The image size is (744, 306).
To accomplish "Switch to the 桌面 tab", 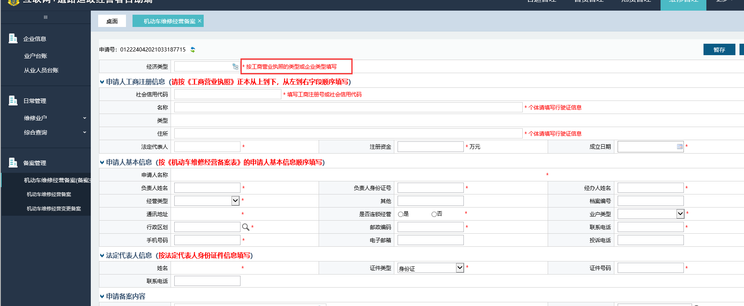I will [x=112, y=21].
